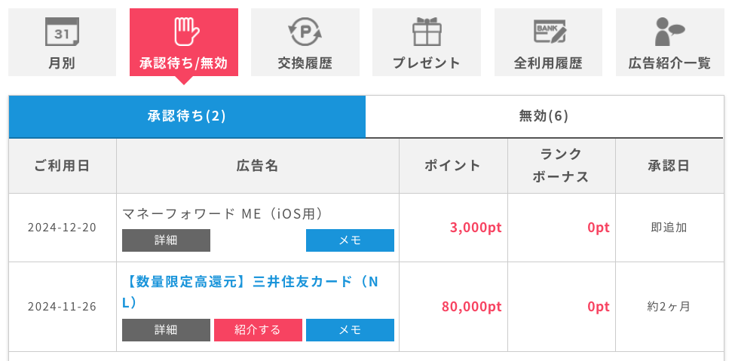Click 詳細 for 三井住友カード row
732x361 pixels.
tap(166, 330)
